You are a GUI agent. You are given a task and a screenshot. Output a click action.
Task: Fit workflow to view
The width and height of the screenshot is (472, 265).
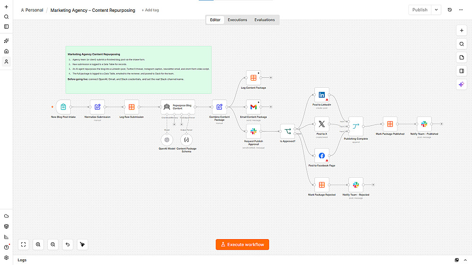click(24, 245)
